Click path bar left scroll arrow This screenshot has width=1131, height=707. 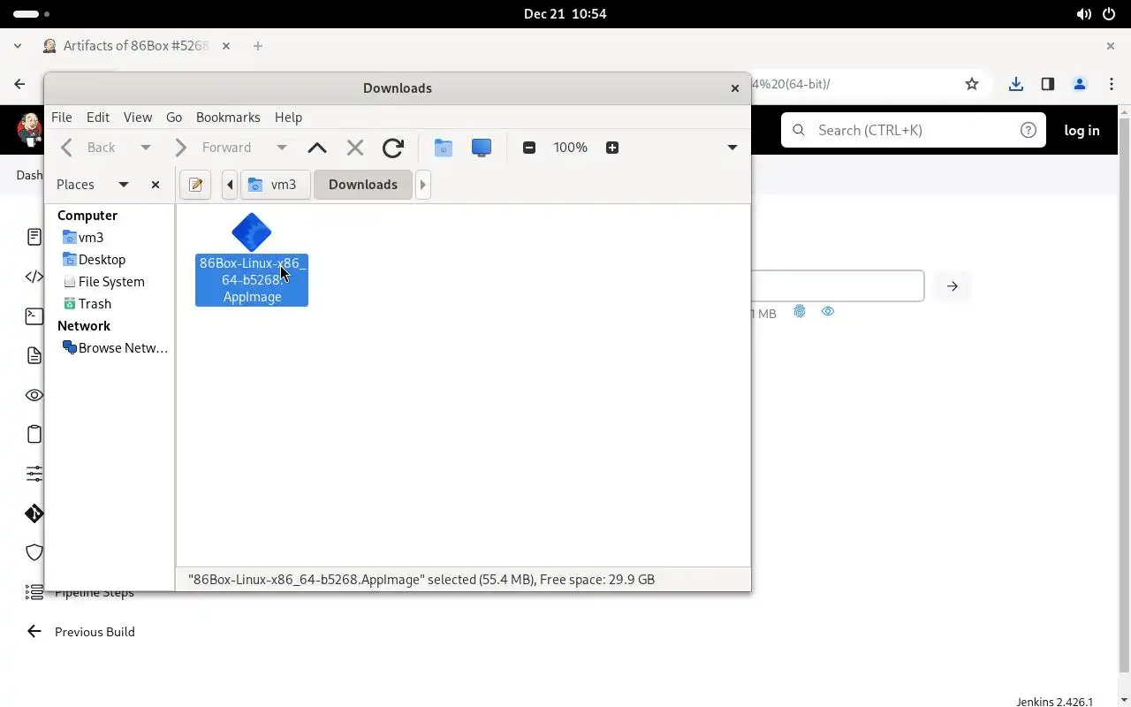coord(230,184)
